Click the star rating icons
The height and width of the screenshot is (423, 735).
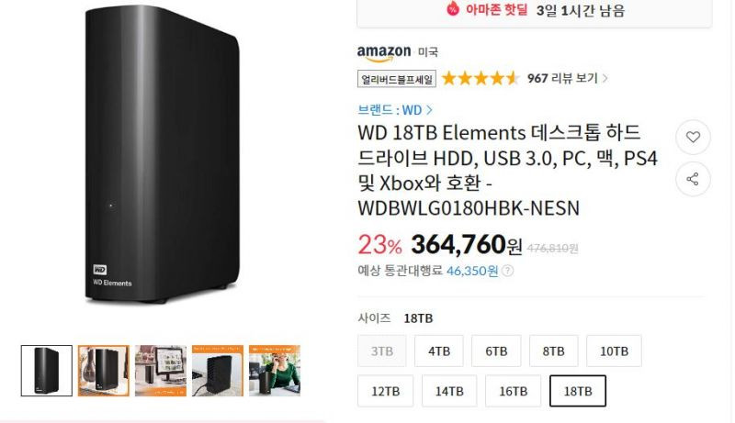[481, 78]
